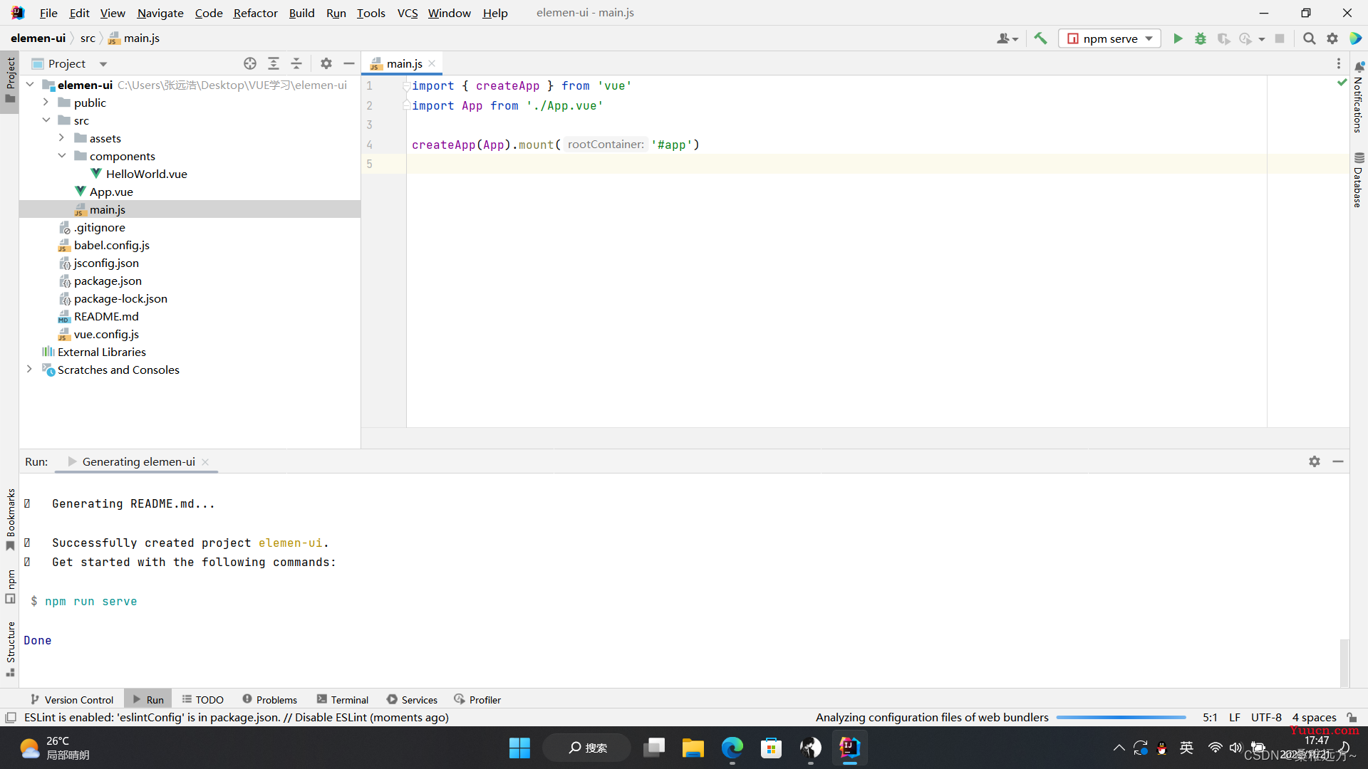Click Expand All in Project panel
Screen dimensions: 1368x769
pos(274,63)
